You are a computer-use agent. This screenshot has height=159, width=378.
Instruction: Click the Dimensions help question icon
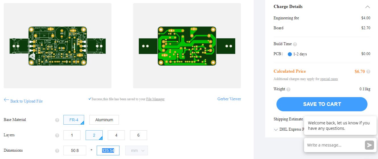57,151
